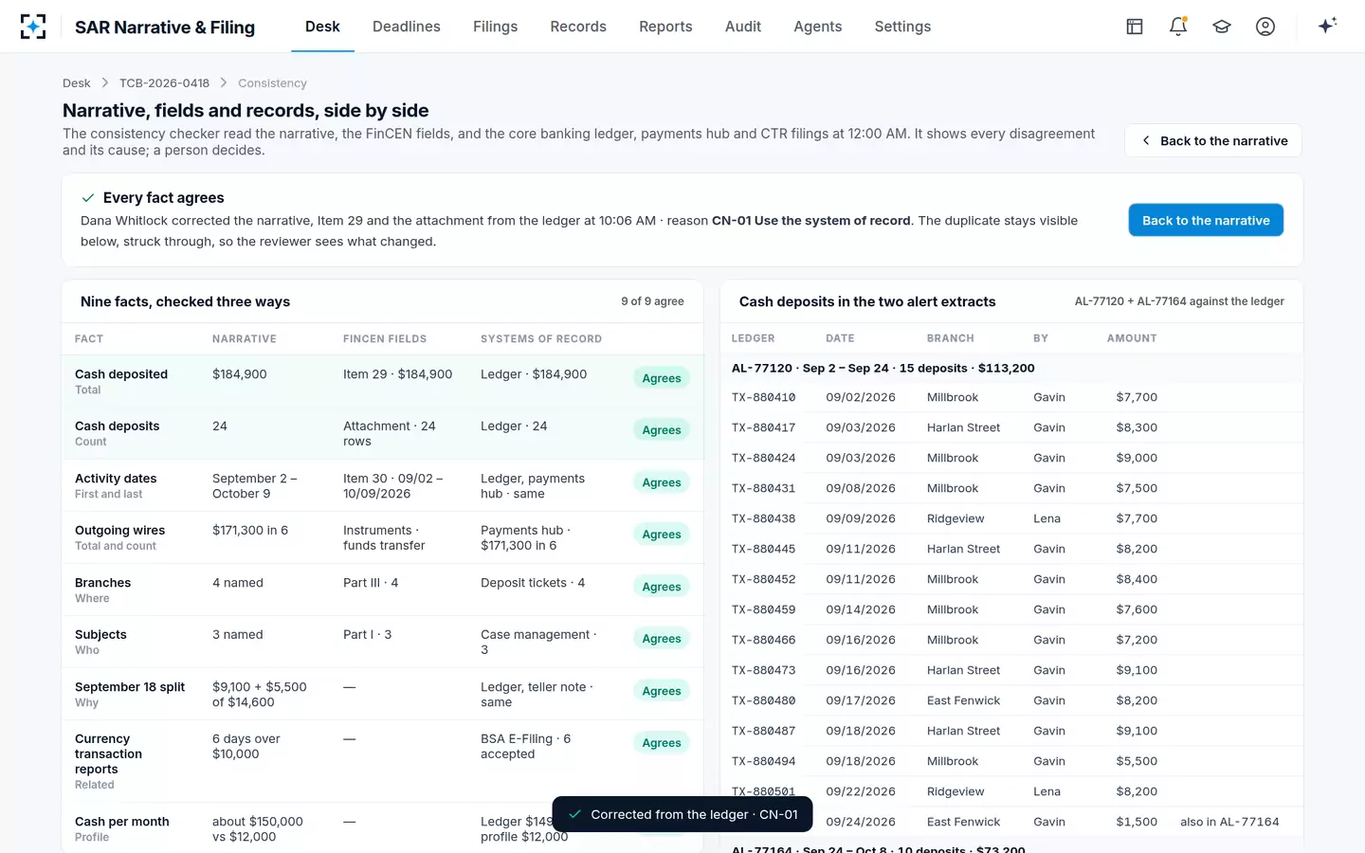Open the user account profile icon

point(1265,27)
